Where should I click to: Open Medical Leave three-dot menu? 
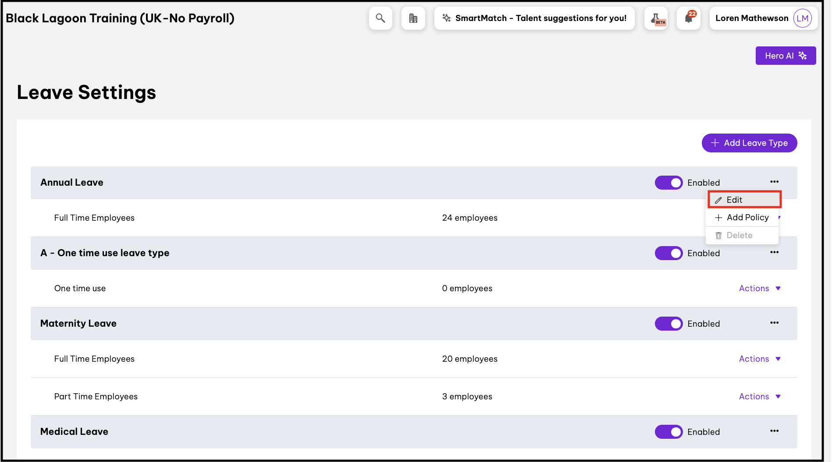[774, 431]
